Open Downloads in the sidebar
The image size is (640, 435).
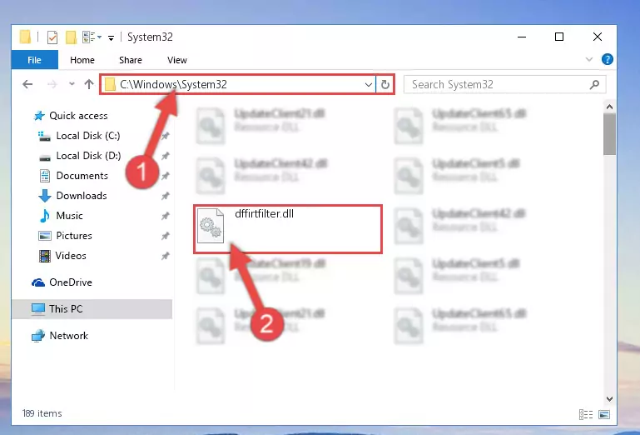click(x=82, y=196)
